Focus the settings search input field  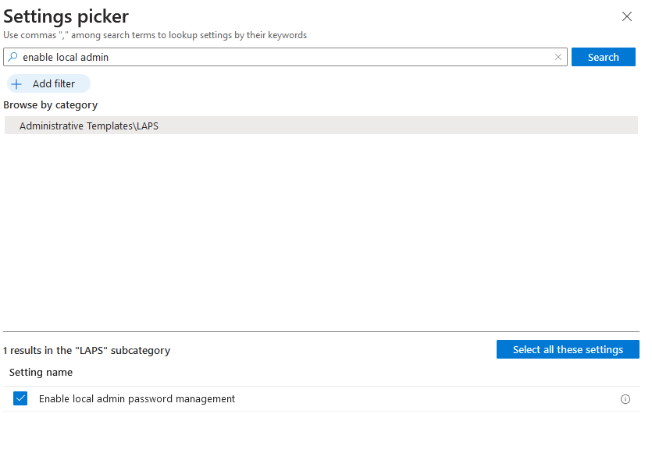point(281,57)
